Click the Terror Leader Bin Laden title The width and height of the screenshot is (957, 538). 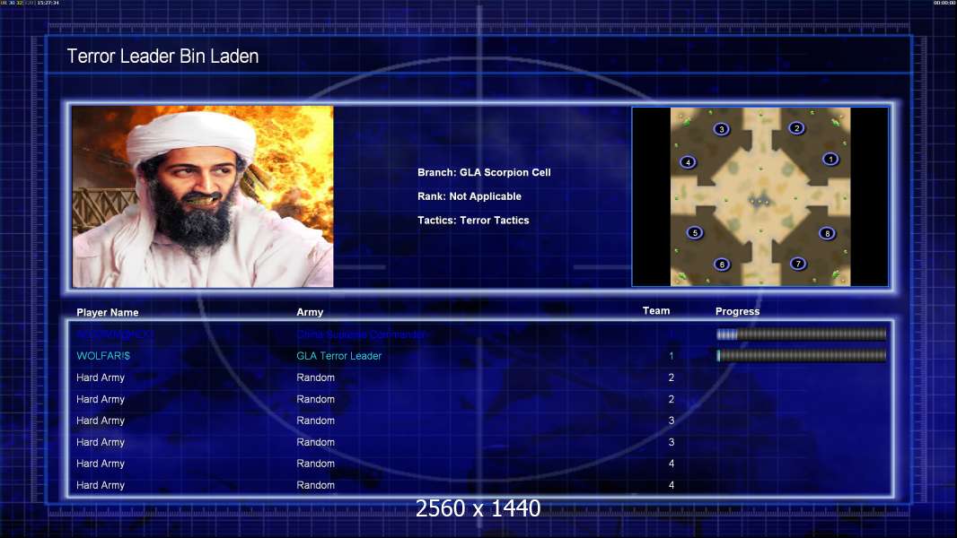click(163, 56)
